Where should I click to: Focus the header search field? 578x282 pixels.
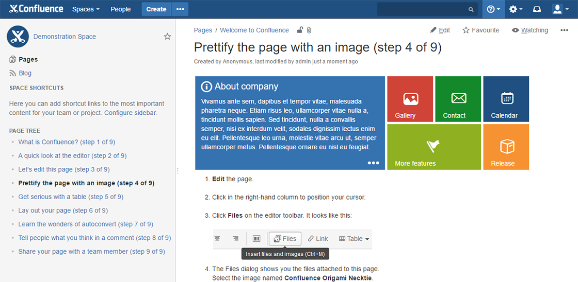[427, 9]
